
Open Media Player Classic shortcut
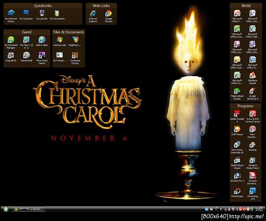(x=237, y=163)
